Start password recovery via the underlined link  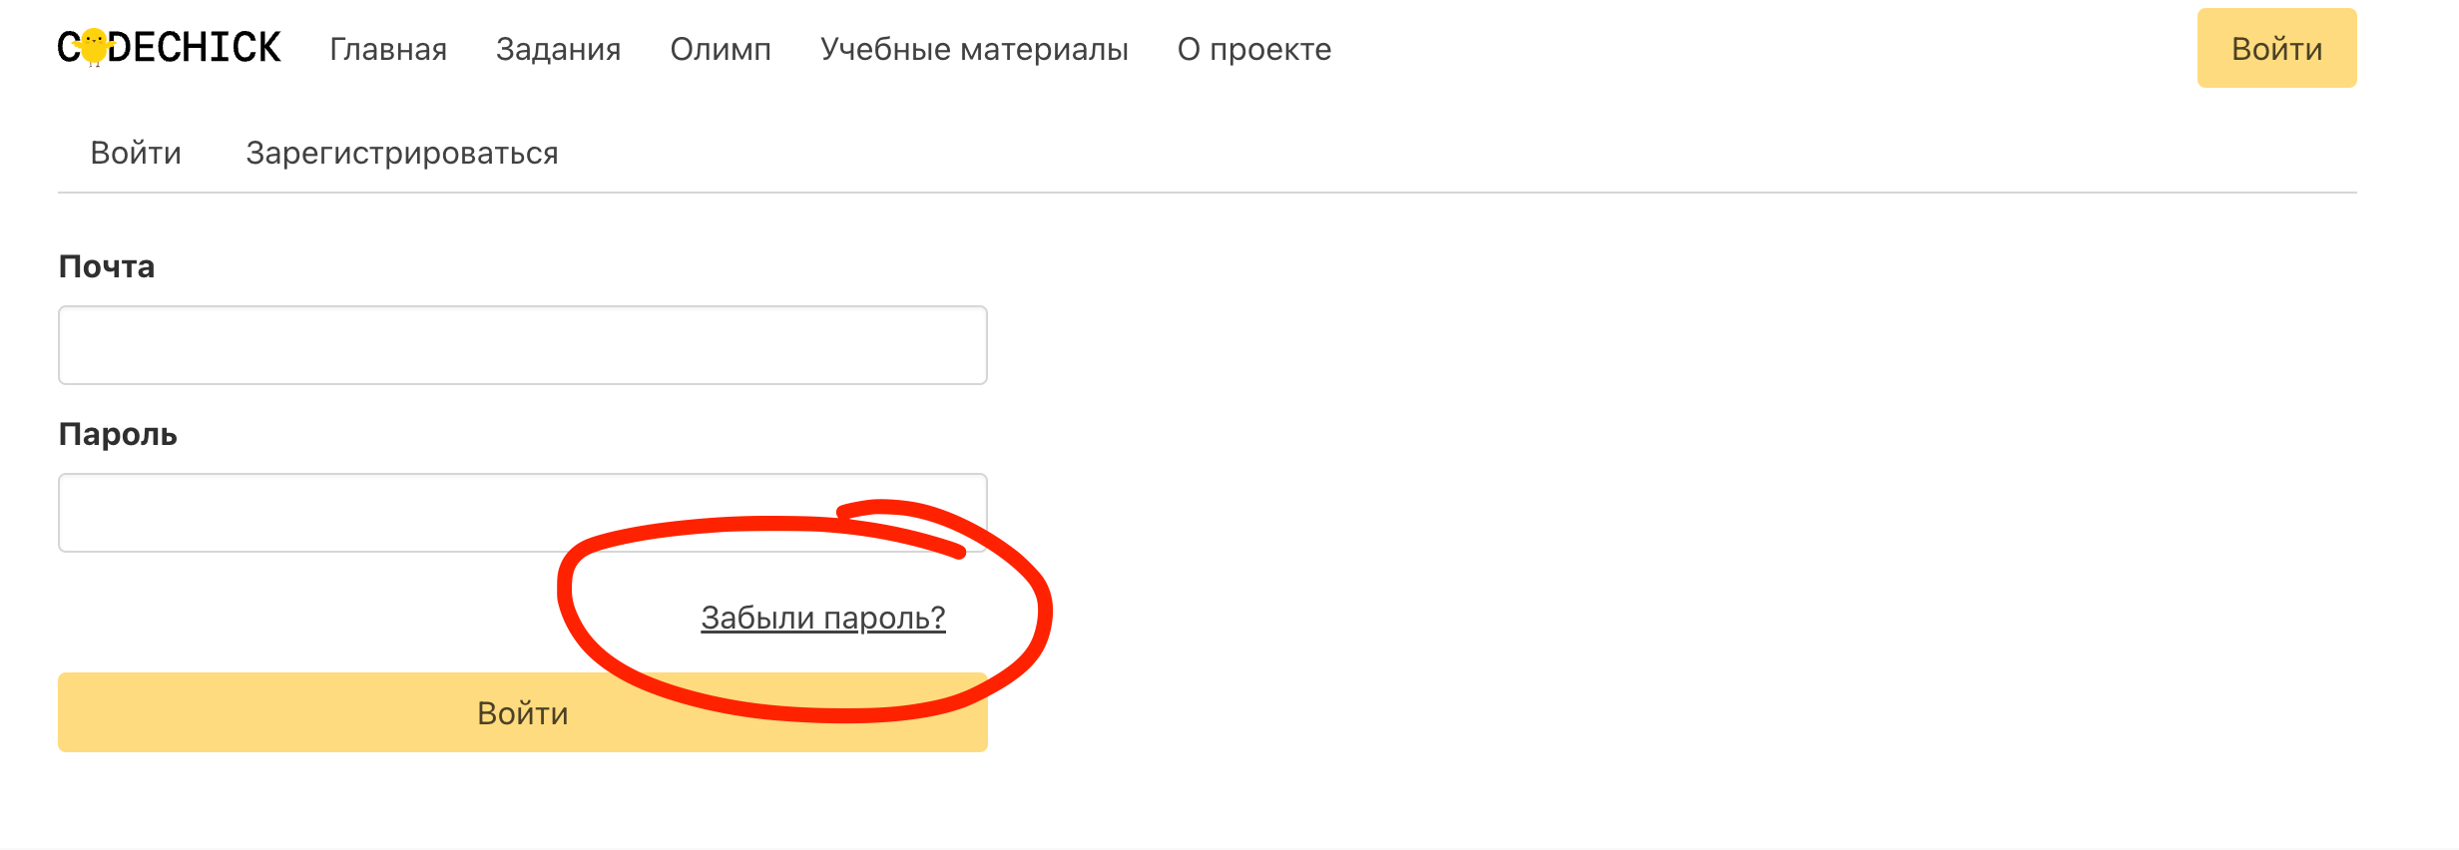click(823, 618)
